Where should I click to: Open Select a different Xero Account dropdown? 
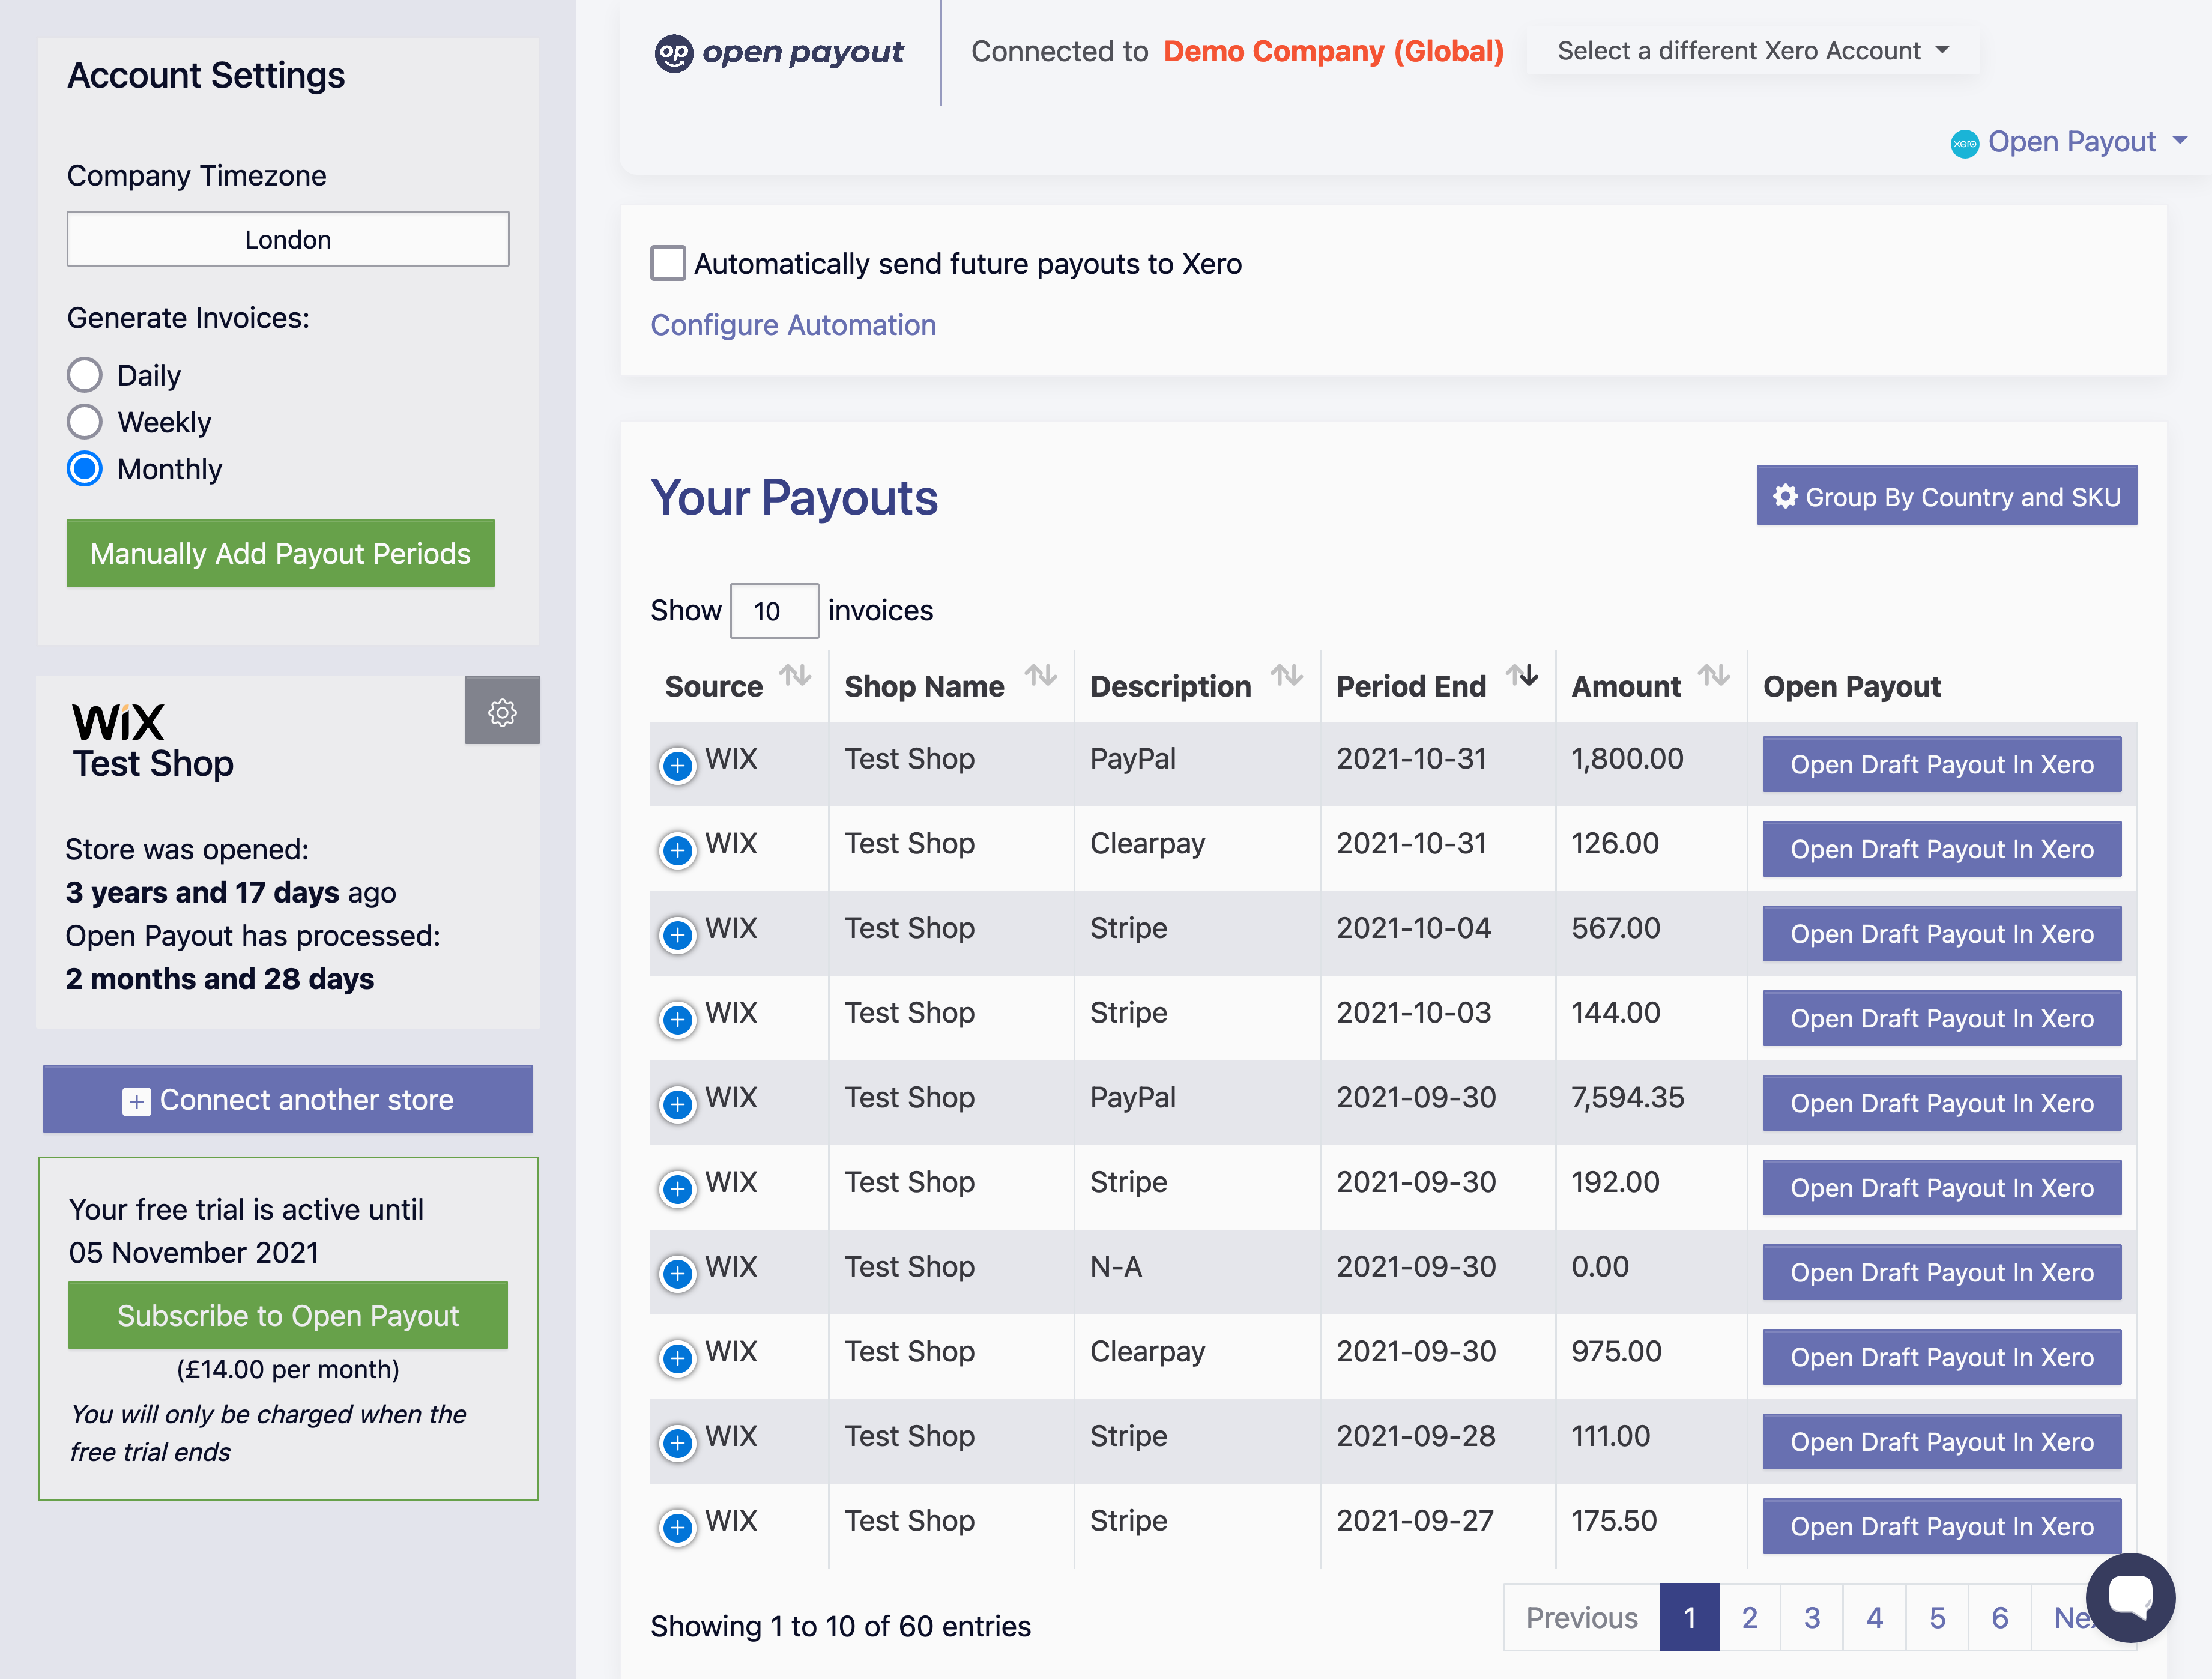(1753, 51)
